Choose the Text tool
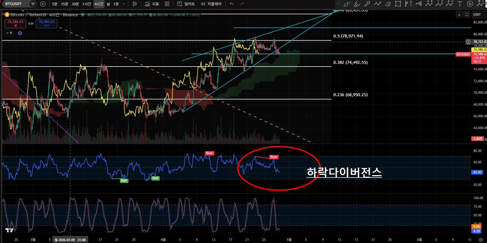 (460, 4)
